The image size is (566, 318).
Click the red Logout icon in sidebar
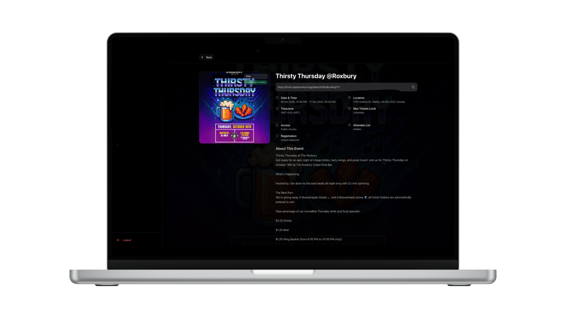pos(118,240)
